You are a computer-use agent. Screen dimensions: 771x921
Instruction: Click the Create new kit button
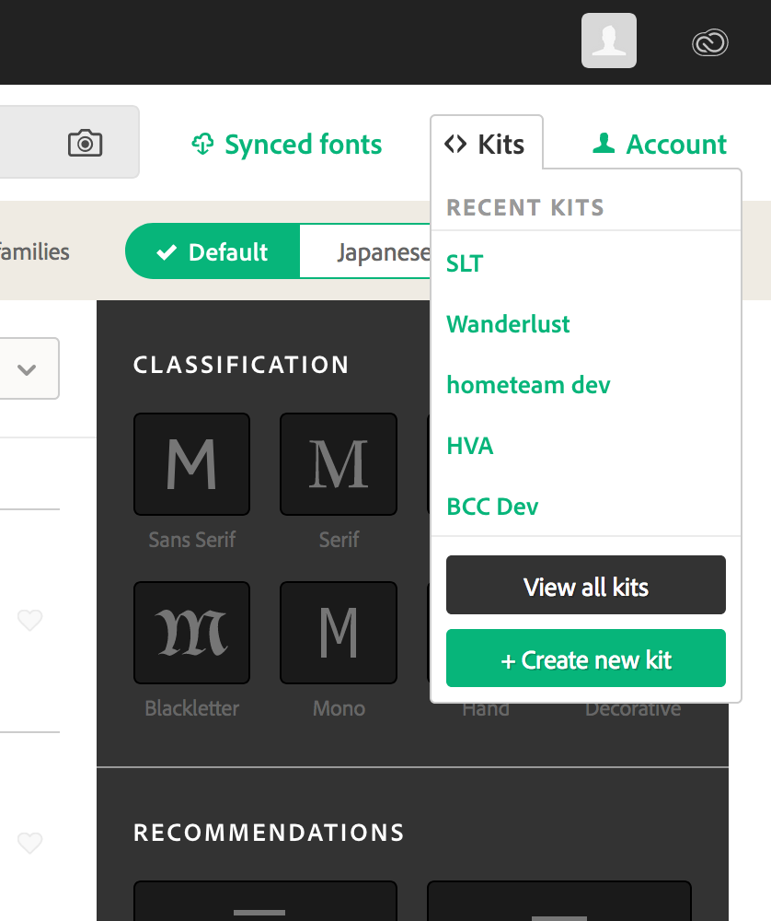tap(585, 658)
